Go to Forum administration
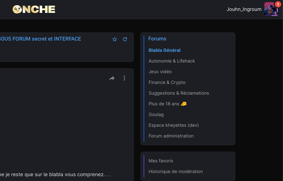The image size is (283, 181). click(x=171, y=136)
